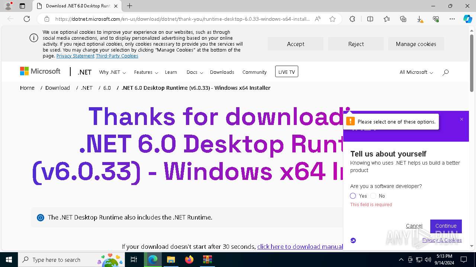This screenshot has height=267, width=476.
Task: Click the address bar URL
Action: 182,19
